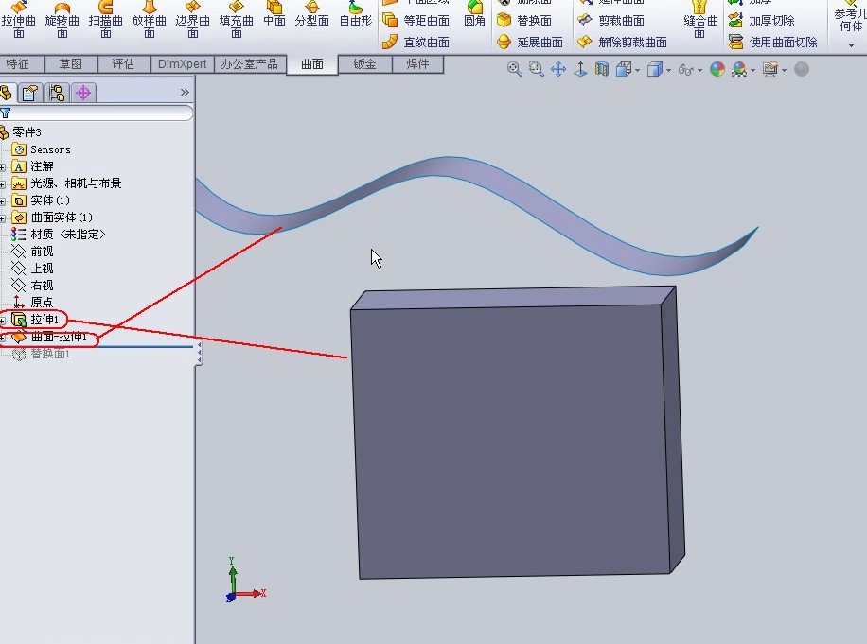Click the 圆角 fillet tool

[475, 14]
